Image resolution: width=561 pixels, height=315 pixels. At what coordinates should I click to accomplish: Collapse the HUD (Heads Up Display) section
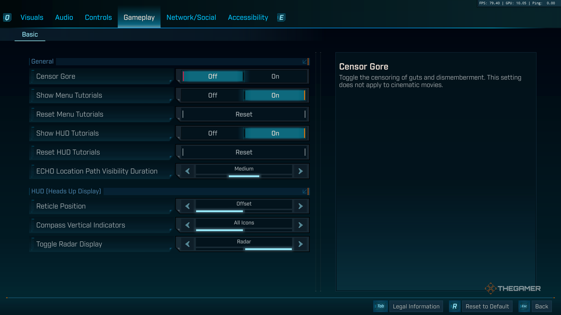(305, 191)
